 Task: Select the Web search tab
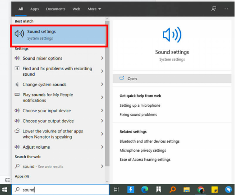[x=76, y=9]
